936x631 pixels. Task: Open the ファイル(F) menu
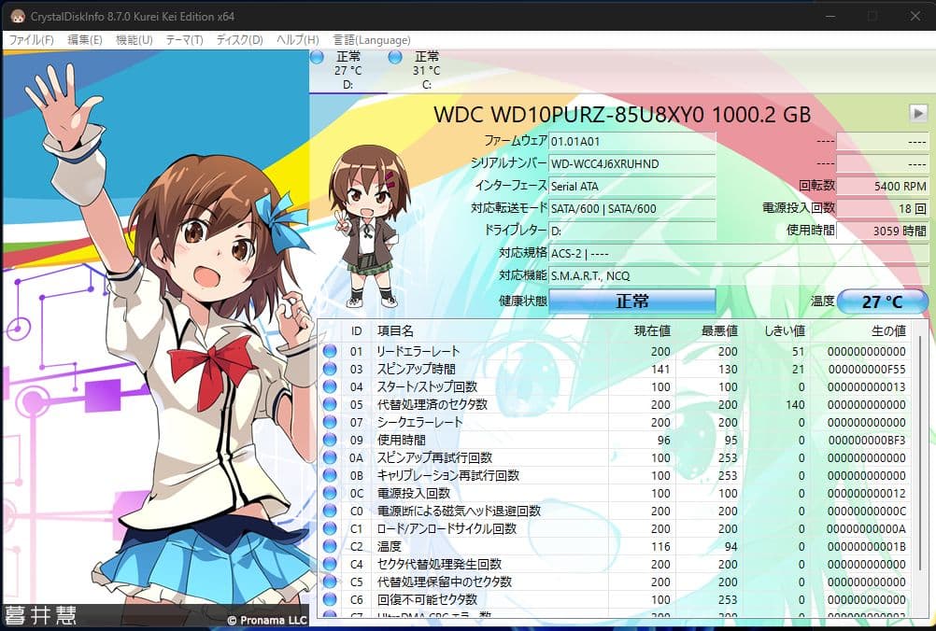tap(34, 40)
